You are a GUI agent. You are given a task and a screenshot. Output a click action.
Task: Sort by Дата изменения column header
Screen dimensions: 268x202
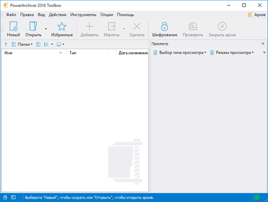coord(132,53)
